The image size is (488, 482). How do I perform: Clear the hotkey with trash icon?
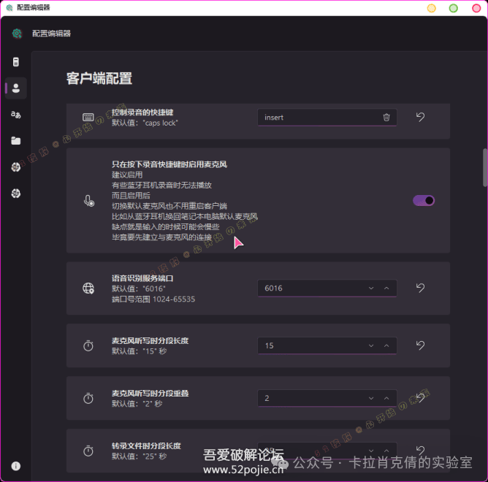click(386, 118)
